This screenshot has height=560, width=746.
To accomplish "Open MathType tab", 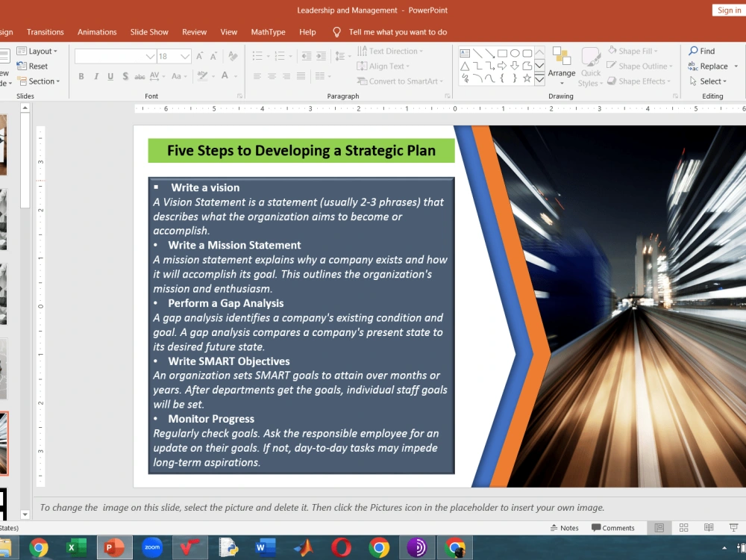I will 269,32.
